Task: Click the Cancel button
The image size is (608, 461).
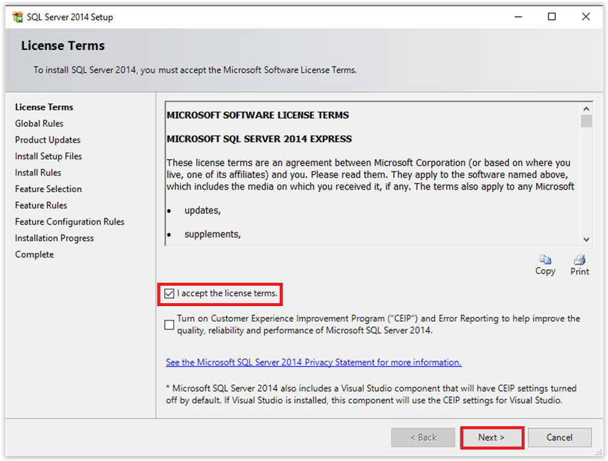Action: tap(559, 438)
